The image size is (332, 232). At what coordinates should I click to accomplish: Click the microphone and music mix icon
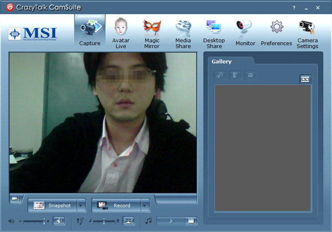pos(80,221)
